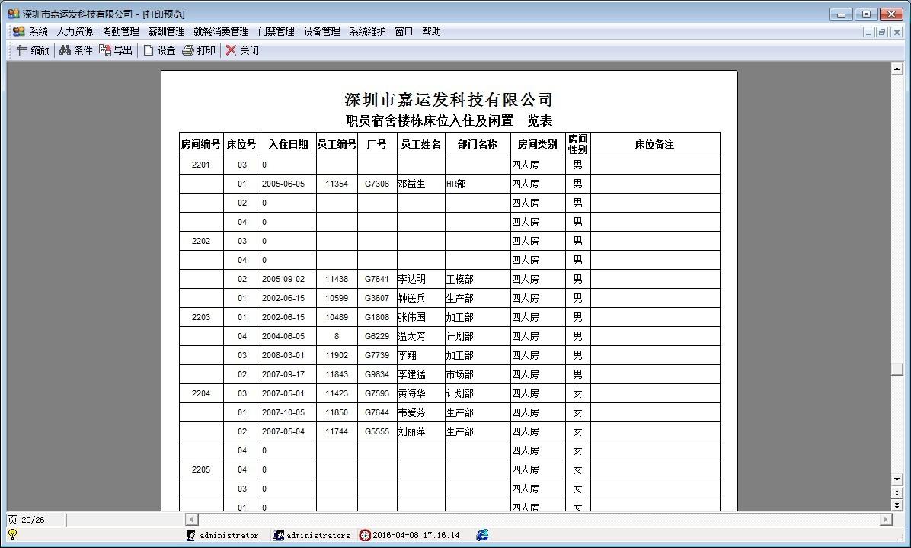
Task: Click employee number 11902
Action: point(337,356)
